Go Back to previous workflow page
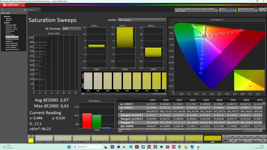267x150 pixels. coord(239,141)
